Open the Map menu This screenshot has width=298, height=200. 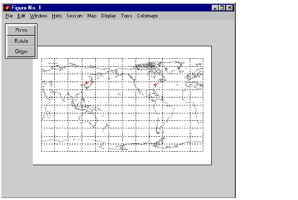[x=92, y=16]
